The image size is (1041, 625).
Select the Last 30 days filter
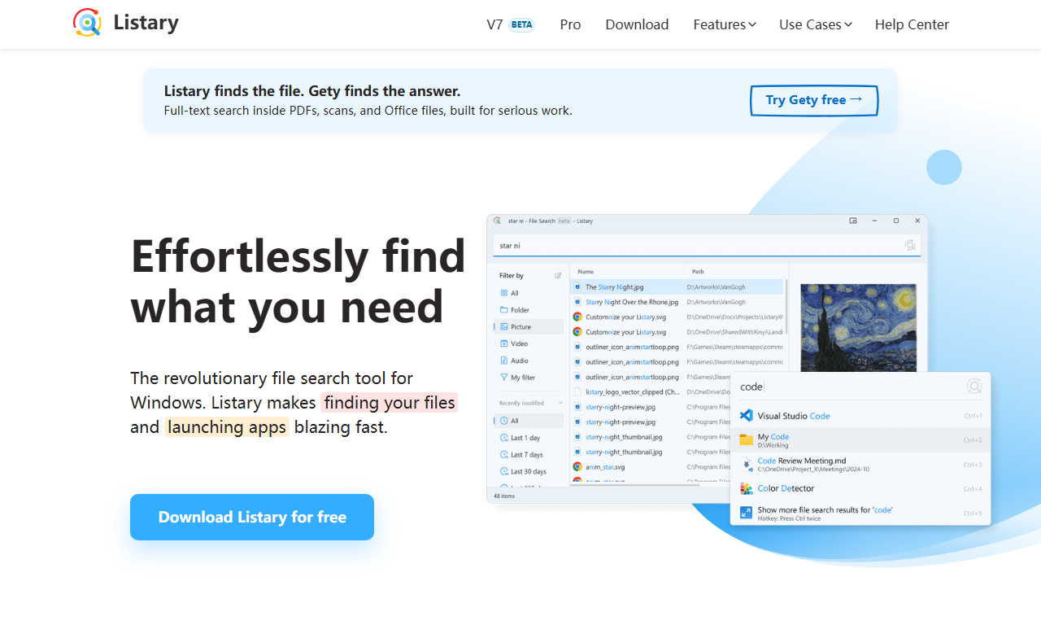tap(529, 471)
